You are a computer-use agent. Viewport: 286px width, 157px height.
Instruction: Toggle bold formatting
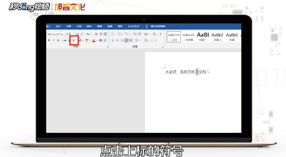click(x=49, y=40)
